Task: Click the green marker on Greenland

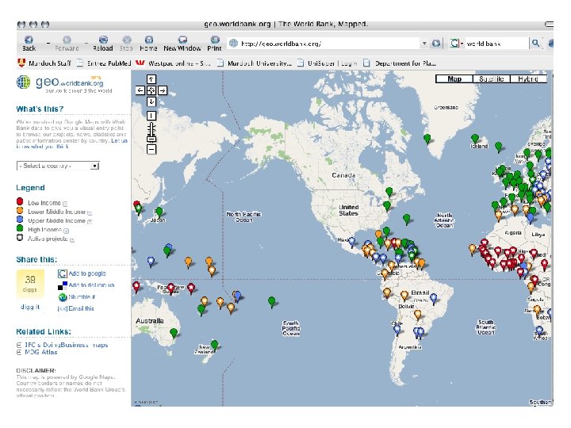Action: 427,139
